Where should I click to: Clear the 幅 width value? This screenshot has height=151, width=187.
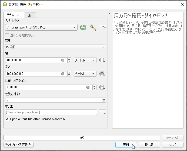click(63, 60)
